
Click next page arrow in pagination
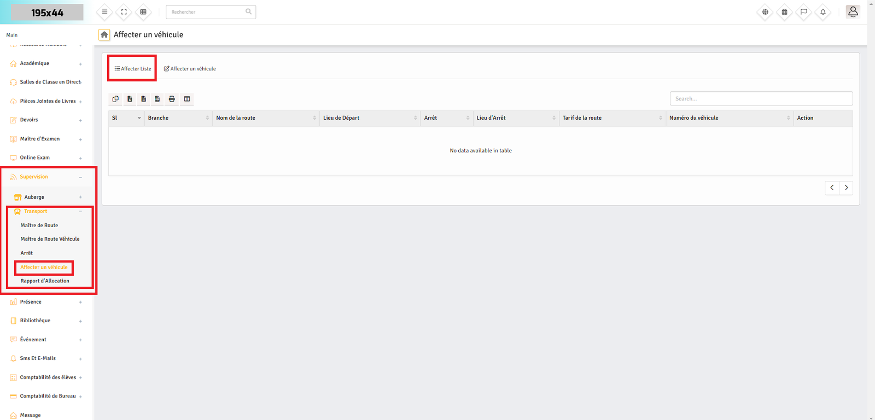846,188
